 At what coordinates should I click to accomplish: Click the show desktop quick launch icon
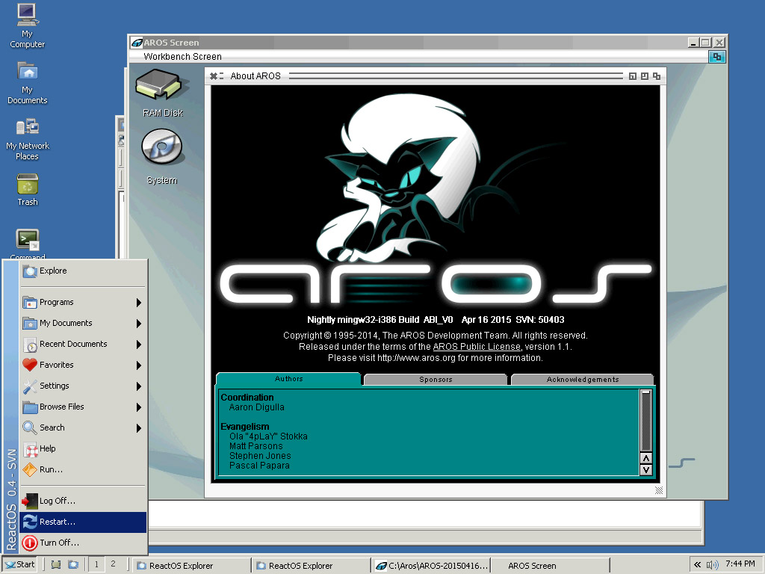[56, 565]
